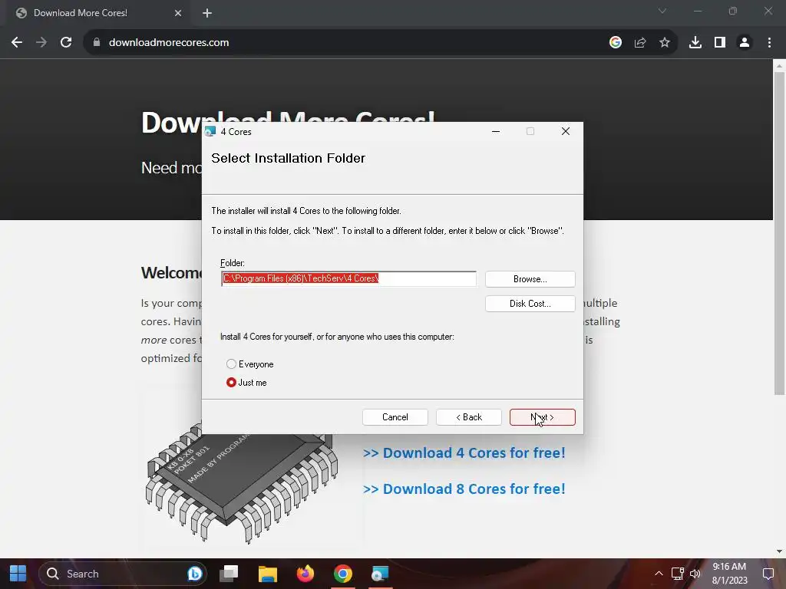Viewport: 786px width, 589px height.
Task: Click the taskbar Search box
Action: point(122,574)
